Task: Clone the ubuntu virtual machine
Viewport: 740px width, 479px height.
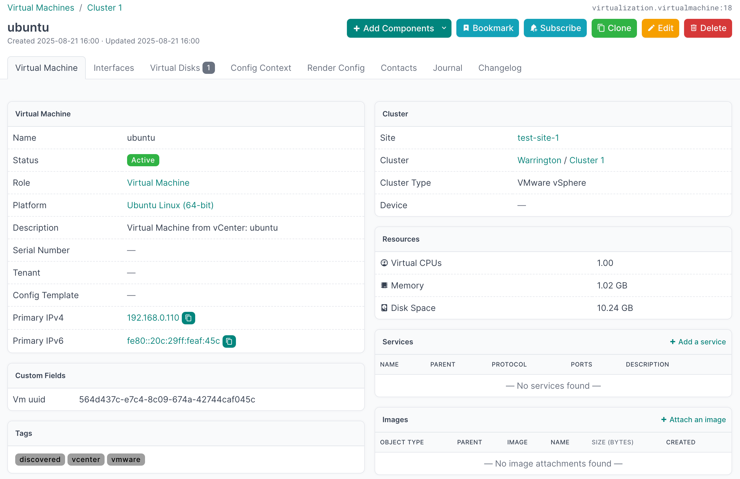Action: pyautogui.click(x=614, y=28)
